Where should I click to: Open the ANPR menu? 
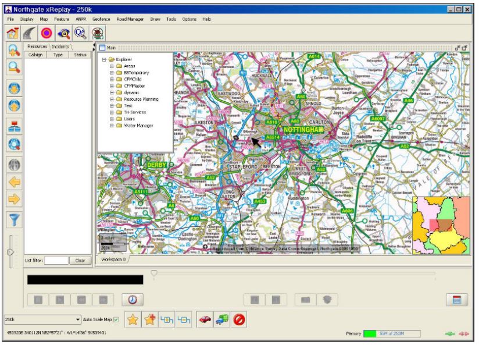(81, 19)
